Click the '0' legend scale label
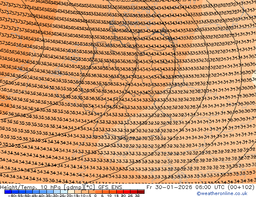The image size is (256, 197). pos(96,196)
